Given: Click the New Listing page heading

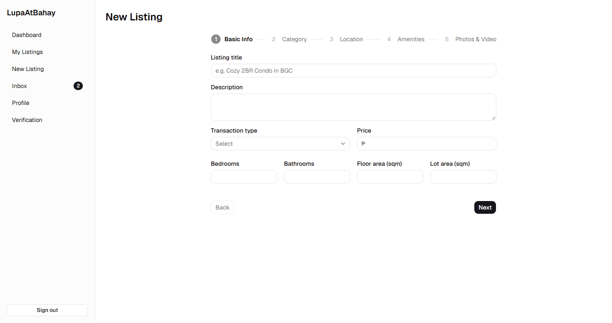Looking at the screenshot, I should click(x=134, y=17).
